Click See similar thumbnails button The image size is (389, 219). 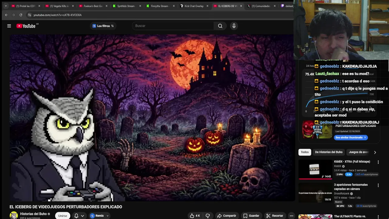pos(351,137)
